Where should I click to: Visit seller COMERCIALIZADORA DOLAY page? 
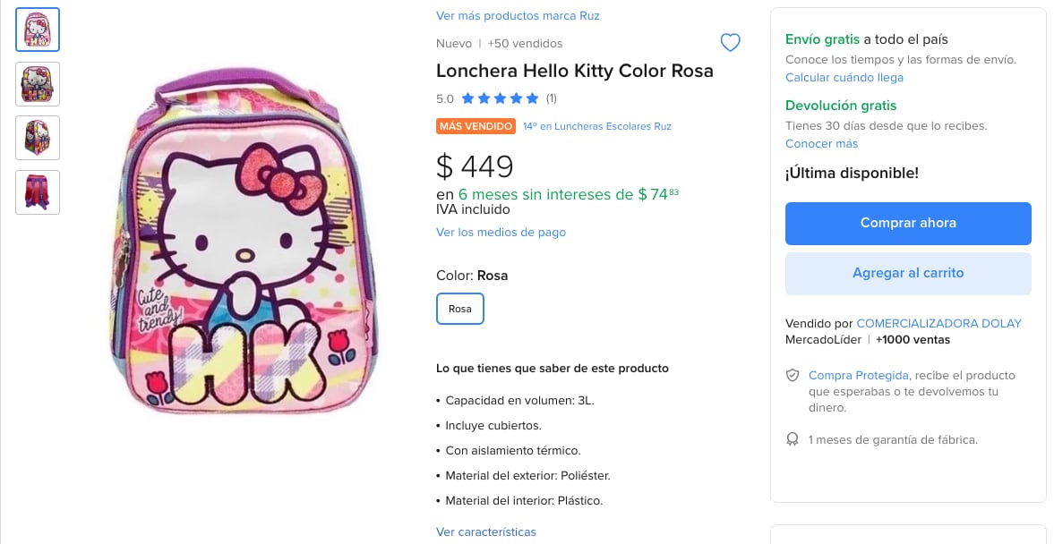[938, 323]
